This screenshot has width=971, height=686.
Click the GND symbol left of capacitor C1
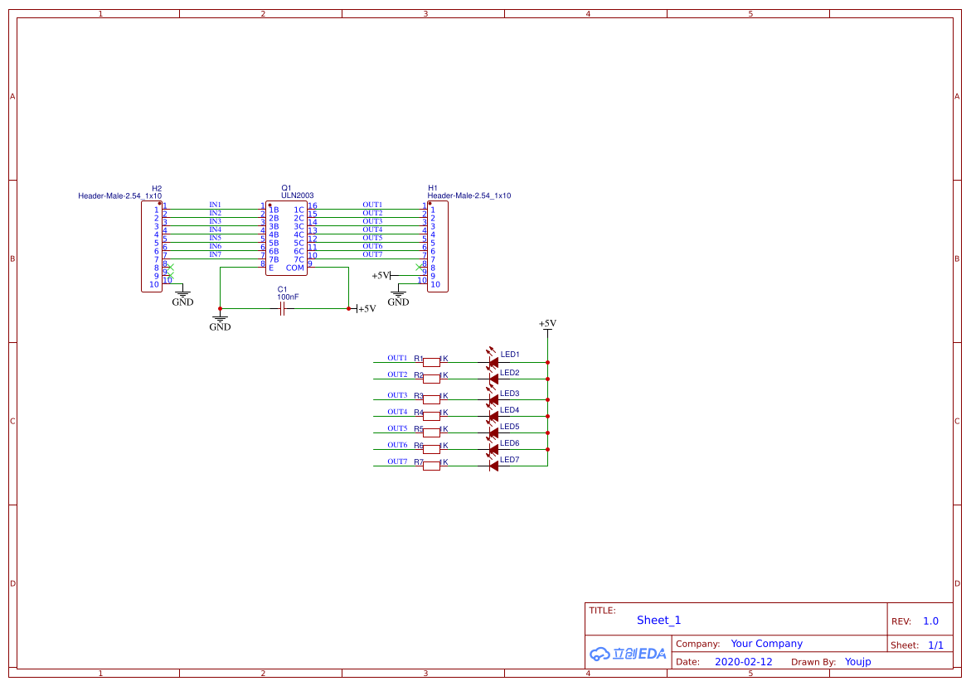[220, 322]
